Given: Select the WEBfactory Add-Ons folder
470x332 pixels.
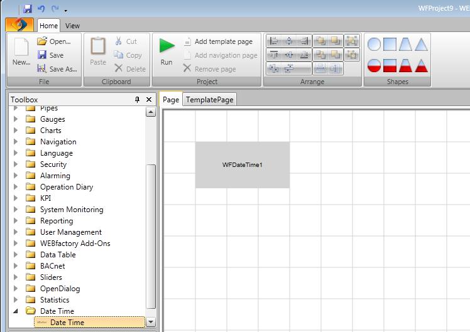Looking at the screenshot, I should [x=75, y=244].
